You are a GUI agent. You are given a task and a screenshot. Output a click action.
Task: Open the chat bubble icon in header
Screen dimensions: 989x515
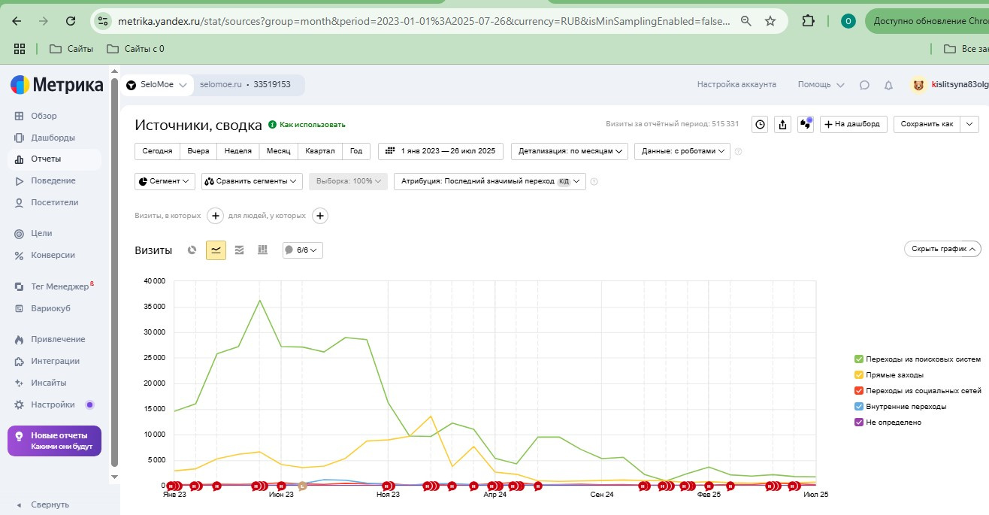864,86
